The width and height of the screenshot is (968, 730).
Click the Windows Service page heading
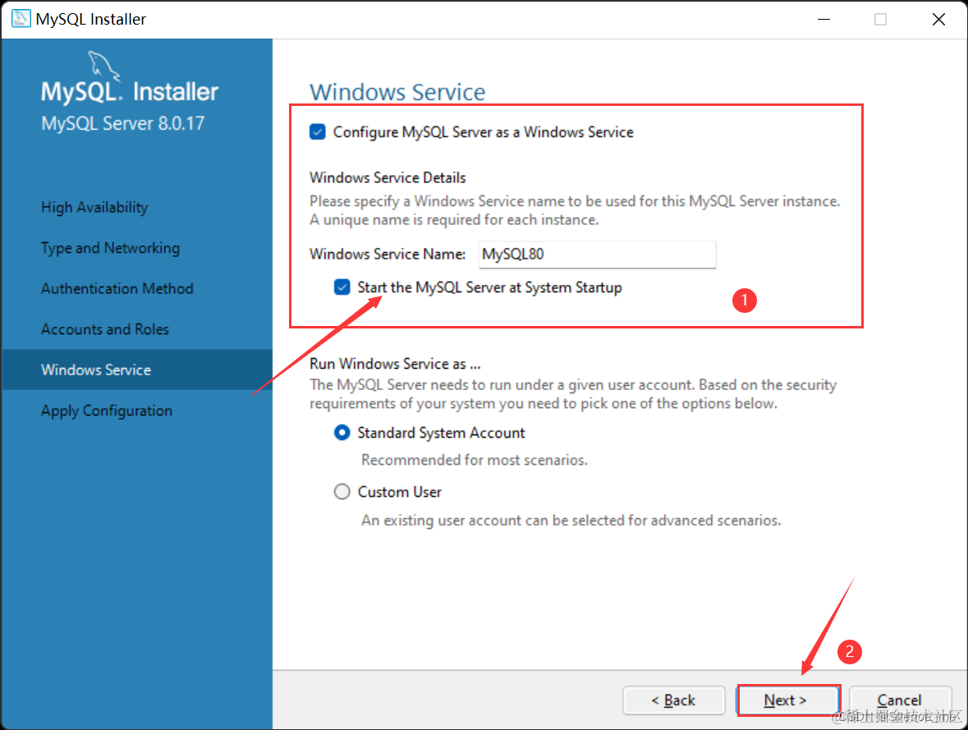pyautogui.click(x=397, y=92)
